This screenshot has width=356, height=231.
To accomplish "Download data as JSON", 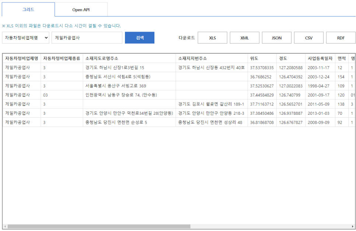I will (277, 38).
